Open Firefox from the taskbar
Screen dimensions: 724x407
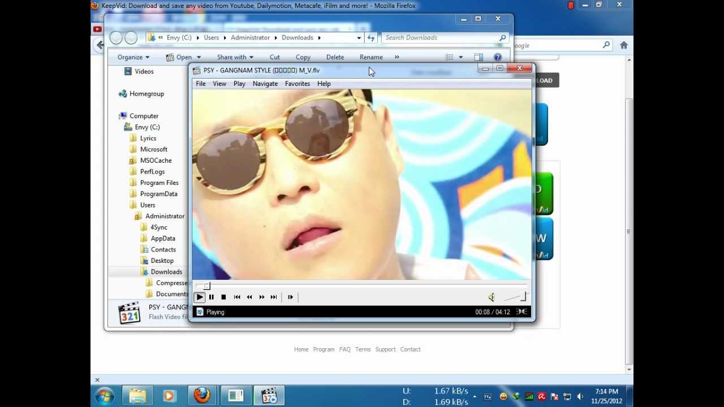[x=202, y=396]
